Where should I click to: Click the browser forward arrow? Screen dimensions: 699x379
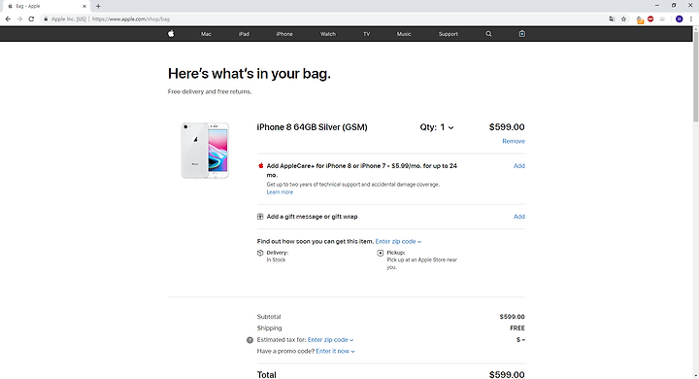tap(19, 18)
